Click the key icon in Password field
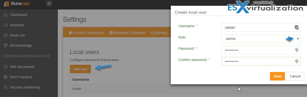 click(x=296, y=50)
